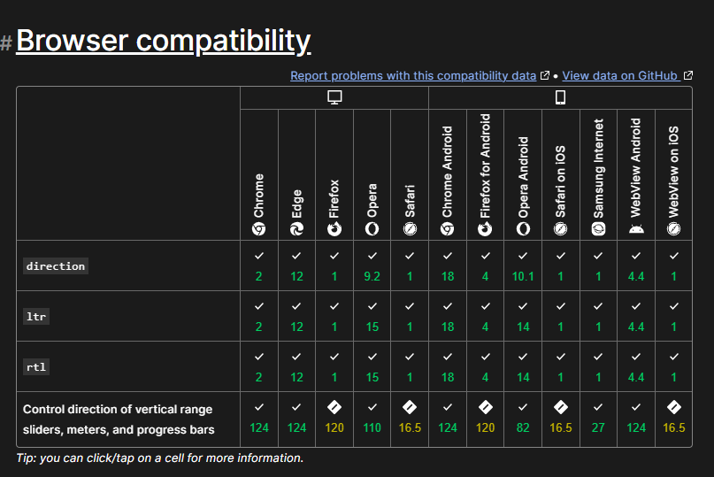Click the WebView Android robot icon
The image size is (714, 477).
click(x=636, y=229)
